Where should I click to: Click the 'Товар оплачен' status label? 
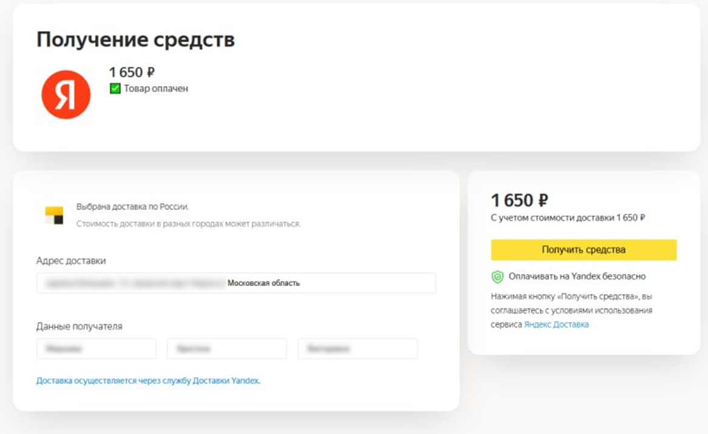pos(156,88)
